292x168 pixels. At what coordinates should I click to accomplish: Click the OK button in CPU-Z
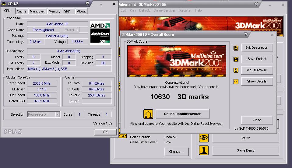click(x=105, y=132)
